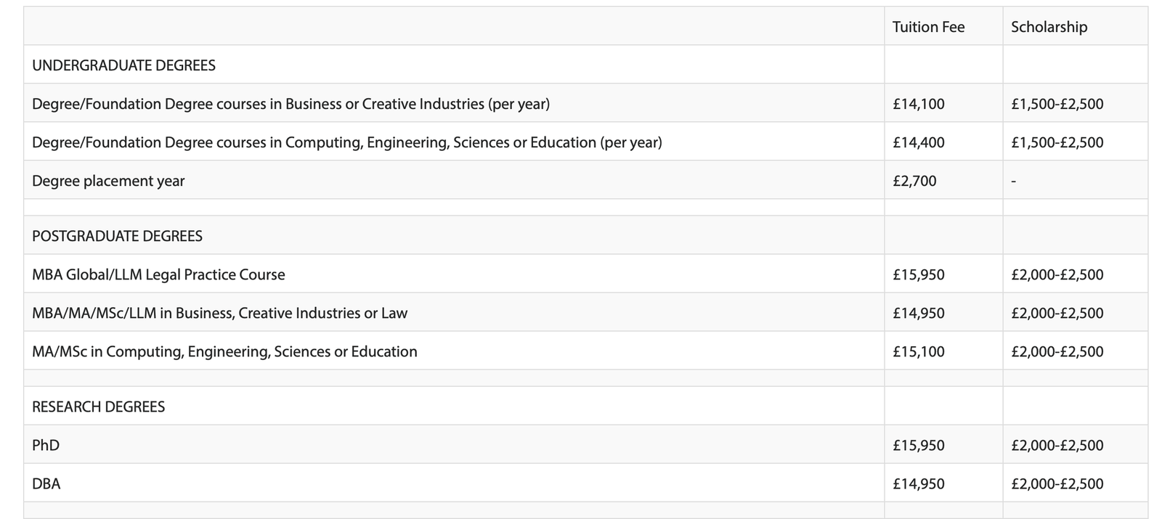Image resolution: width=1162 pixels, height=519 pixels.
Task: Click the tuition fee for MBA Global/LLM
Action: tap(919, 274)
